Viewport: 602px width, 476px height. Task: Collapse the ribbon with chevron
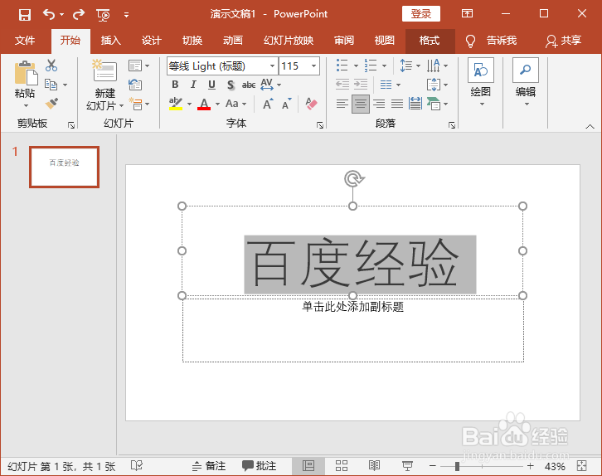[590, 126]
